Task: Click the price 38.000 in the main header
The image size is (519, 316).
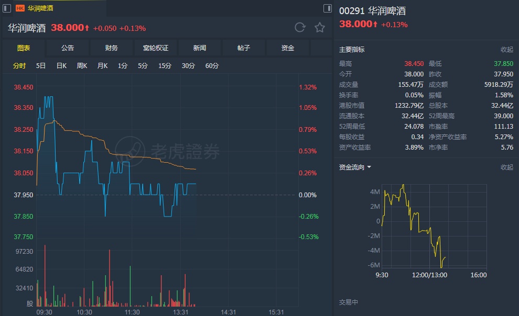Action: (68, 27)
